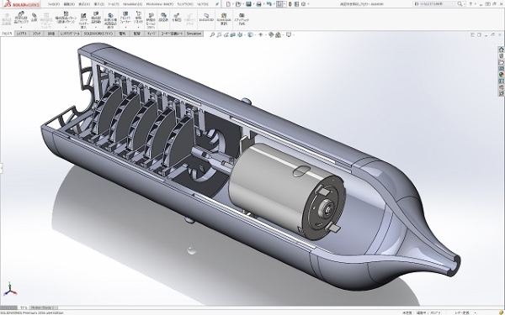Expand the unit system dropdown in status bar
Viewport: 505px width, 315px height.
476,312
